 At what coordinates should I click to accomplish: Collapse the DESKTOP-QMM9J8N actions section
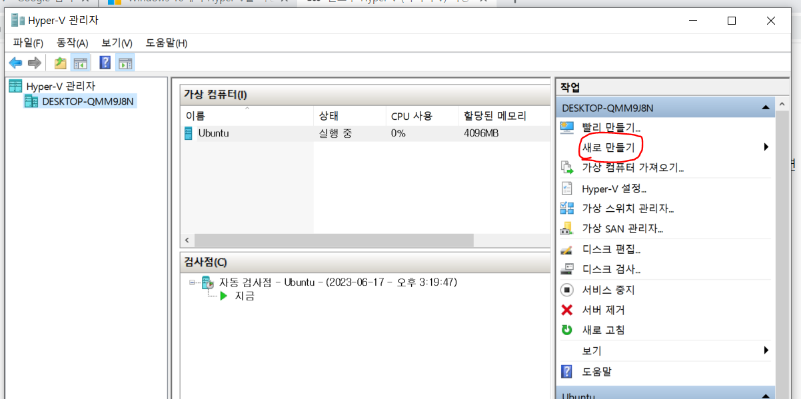pyautogui.click(x=766, y=108)
